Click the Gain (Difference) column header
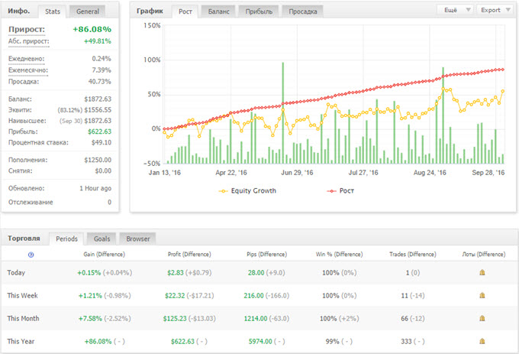Image resolution: width=519 pixels, height=354 pixels. [104, 255]
